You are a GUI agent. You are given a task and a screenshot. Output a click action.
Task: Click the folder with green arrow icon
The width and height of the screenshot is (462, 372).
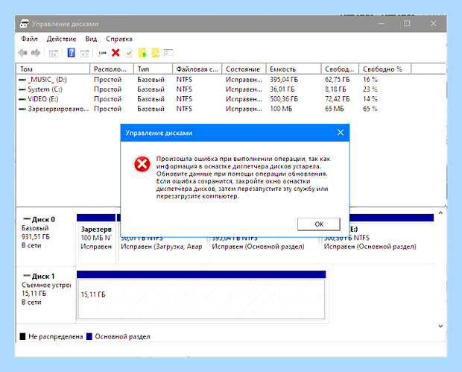tap(142, 53)
